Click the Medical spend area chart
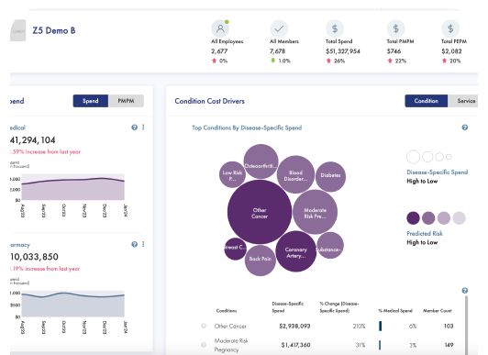Screen dimensions: 488x355 coord(72,187)
